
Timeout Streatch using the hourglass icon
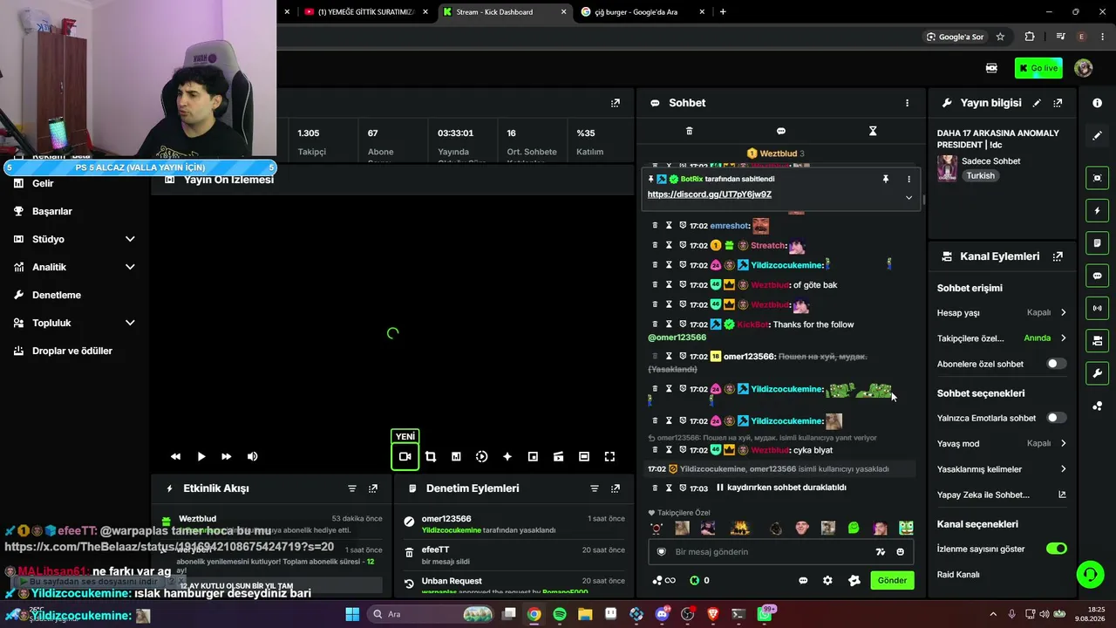tap(669, 246)
